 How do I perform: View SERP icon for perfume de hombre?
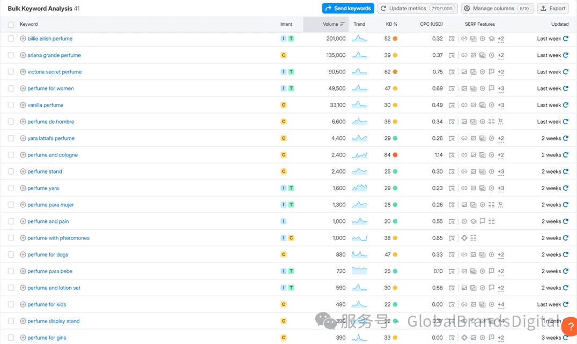(x=452, y=122)
